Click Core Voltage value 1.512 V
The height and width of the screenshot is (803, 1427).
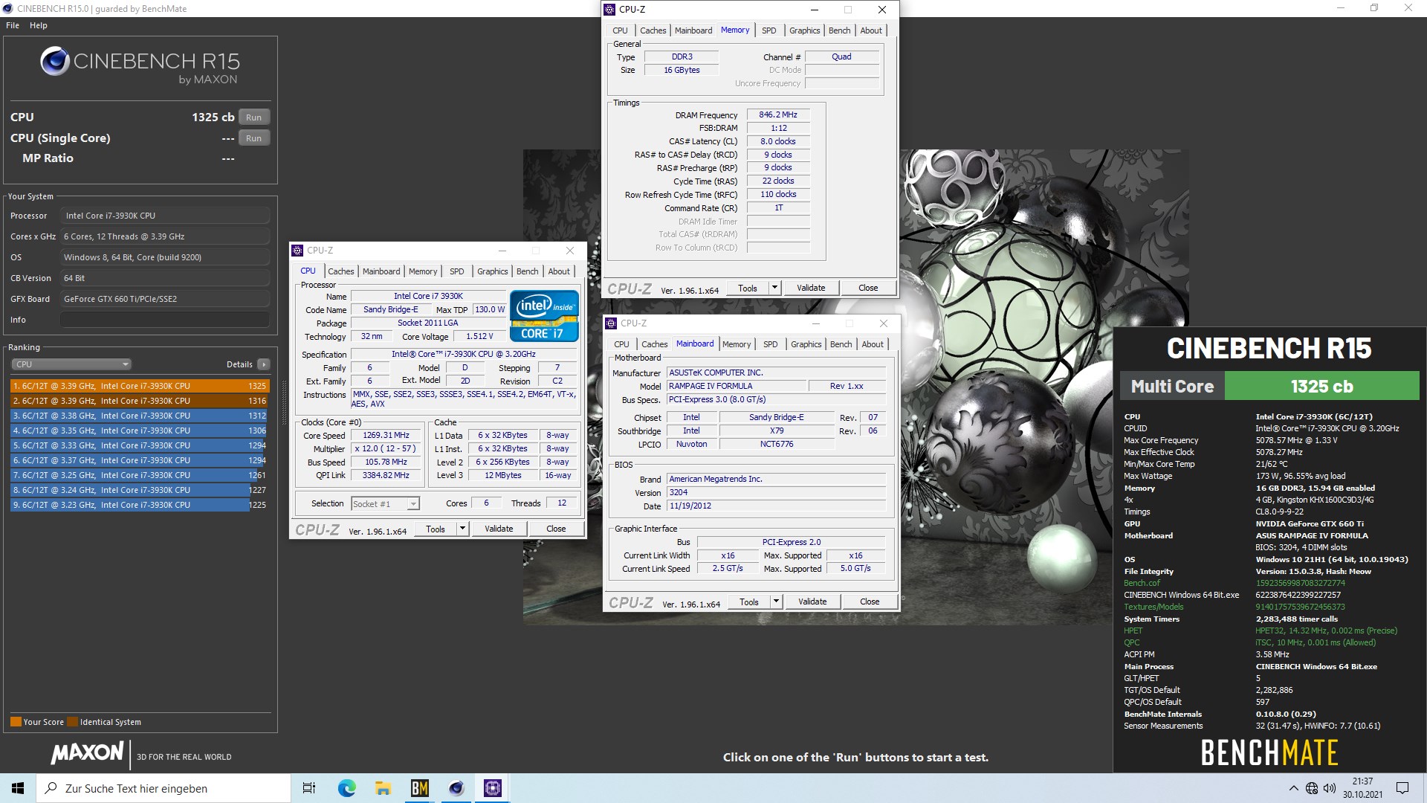pyautogui.click(x=479, y=337)
